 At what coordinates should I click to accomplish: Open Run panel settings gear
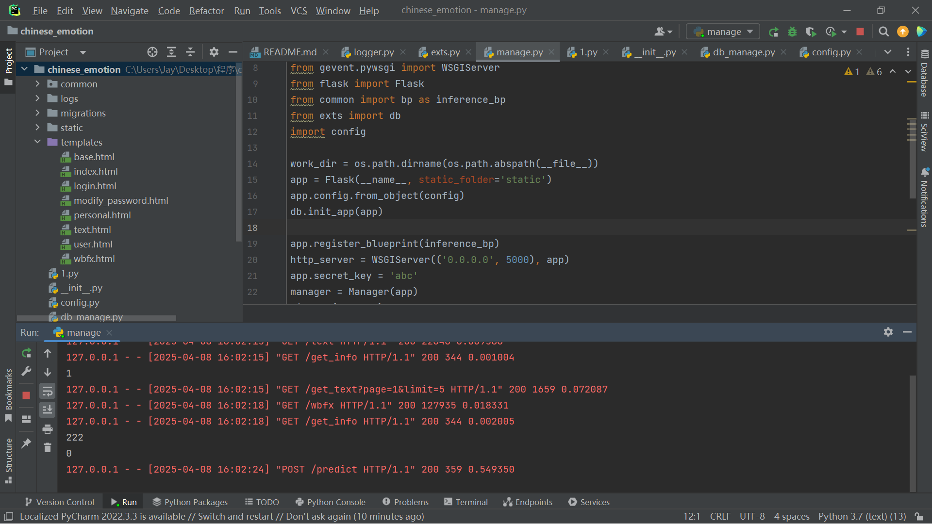888,332
